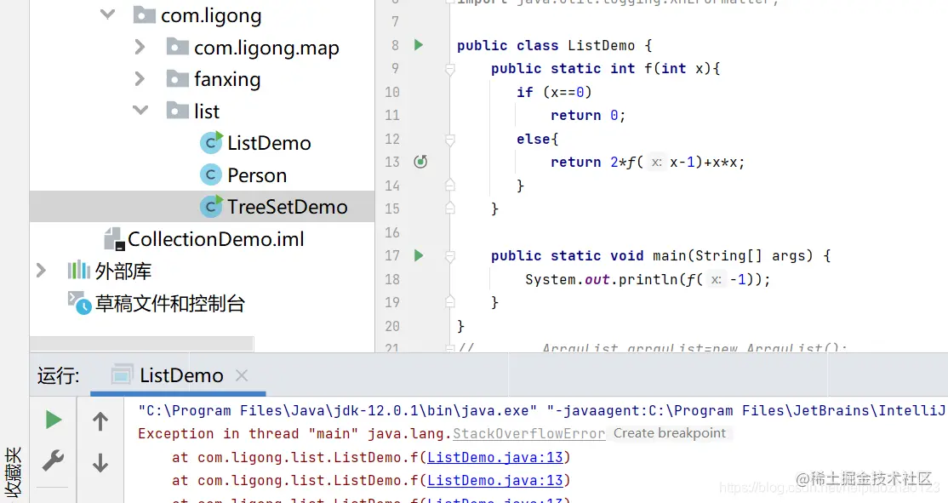This screenshot has width=948, height=503.
Task: Open the Person class file
Action: [x=257, y=175]
